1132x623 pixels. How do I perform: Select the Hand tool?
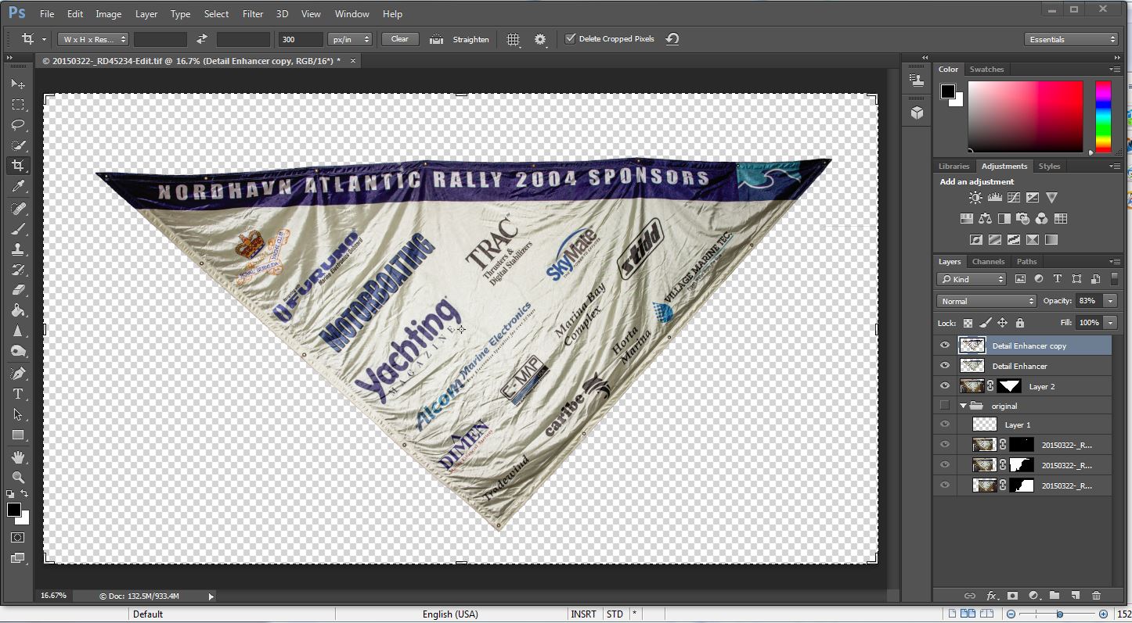17,457
